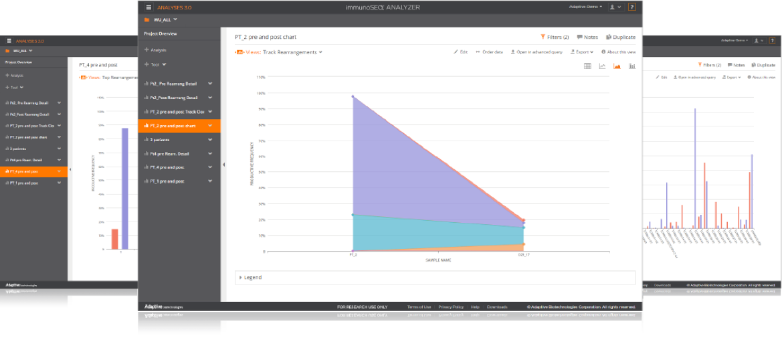Select 3 patients in left window sidebar
The height and width of the screenshot is (356, 782).
17,148
